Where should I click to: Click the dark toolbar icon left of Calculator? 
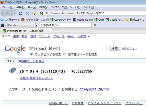(x=2, y=25)
